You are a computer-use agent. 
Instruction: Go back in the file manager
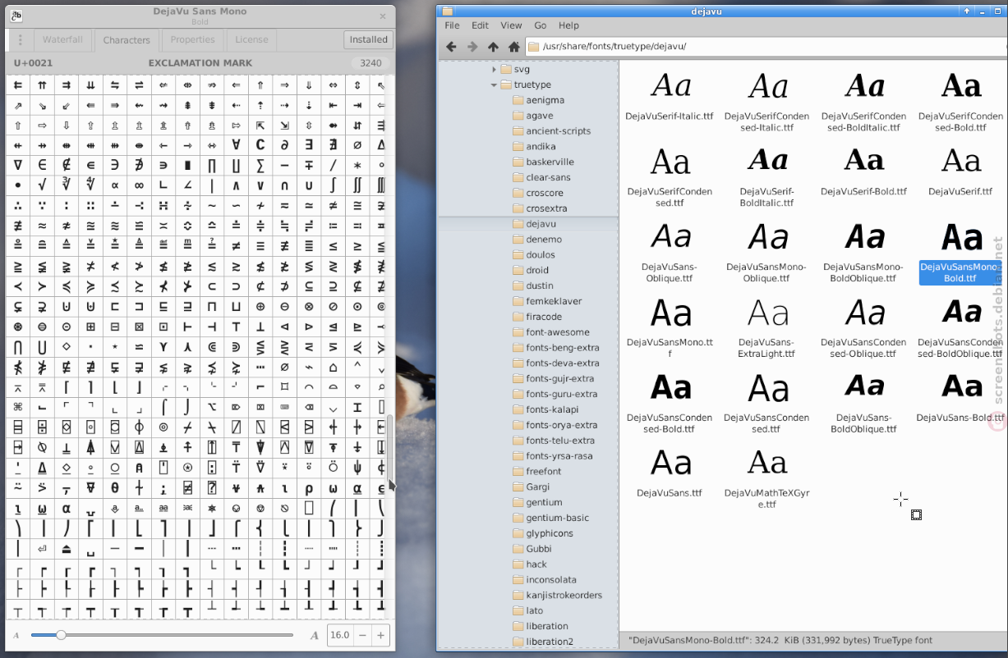451,47
